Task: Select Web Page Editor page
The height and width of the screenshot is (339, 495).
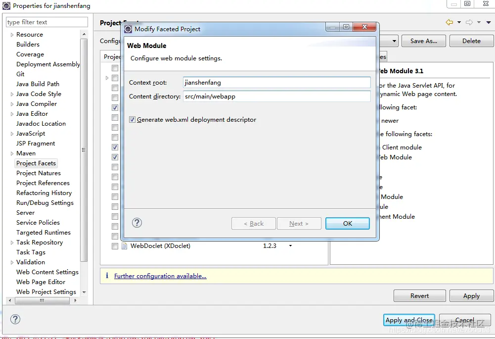Action: click(x=41, y=282)
